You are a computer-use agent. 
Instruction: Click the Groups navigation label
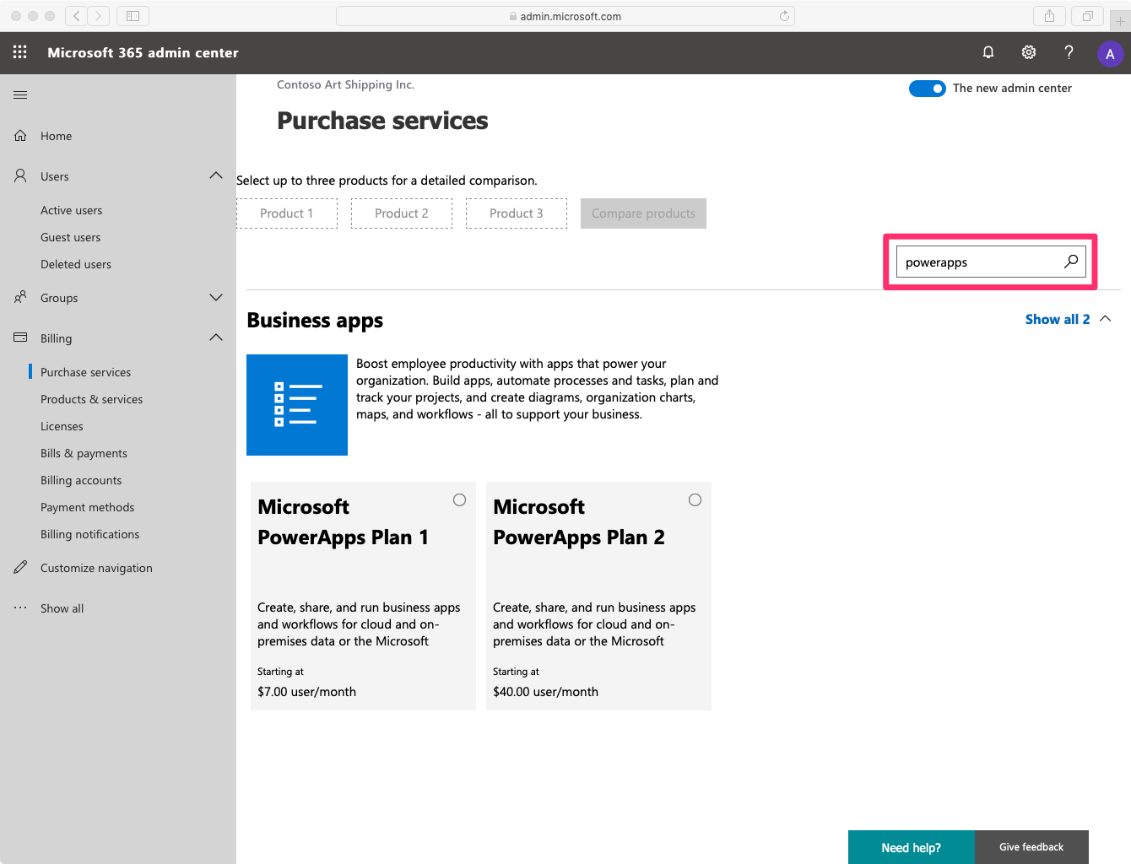point(59,298)
